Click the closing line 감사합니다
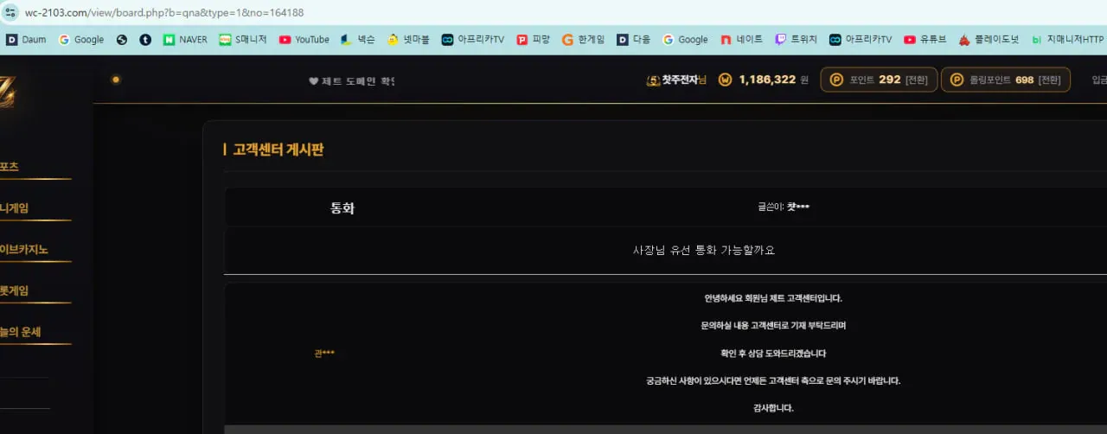The image size is (1107, 434). [x=773, y=408]
